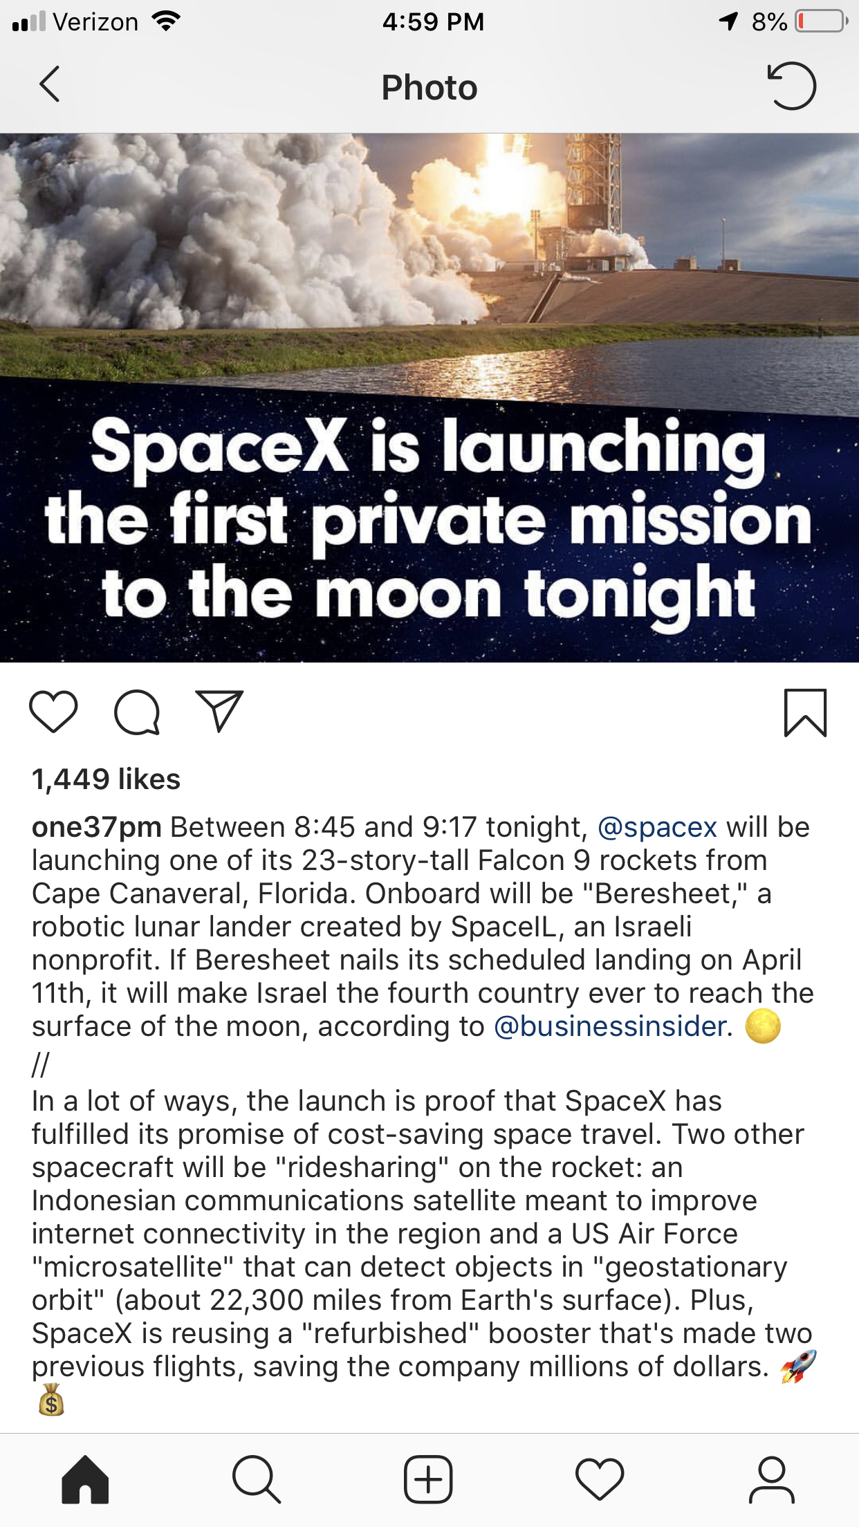Open Activity heart tab in bottom bar

(x=600, y=1479)
